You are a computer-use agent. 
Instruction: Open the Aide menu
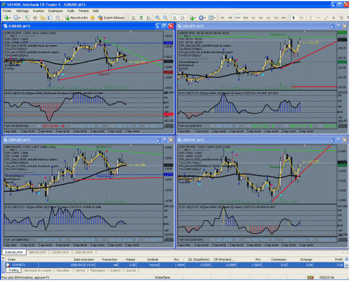pos(95,11)
